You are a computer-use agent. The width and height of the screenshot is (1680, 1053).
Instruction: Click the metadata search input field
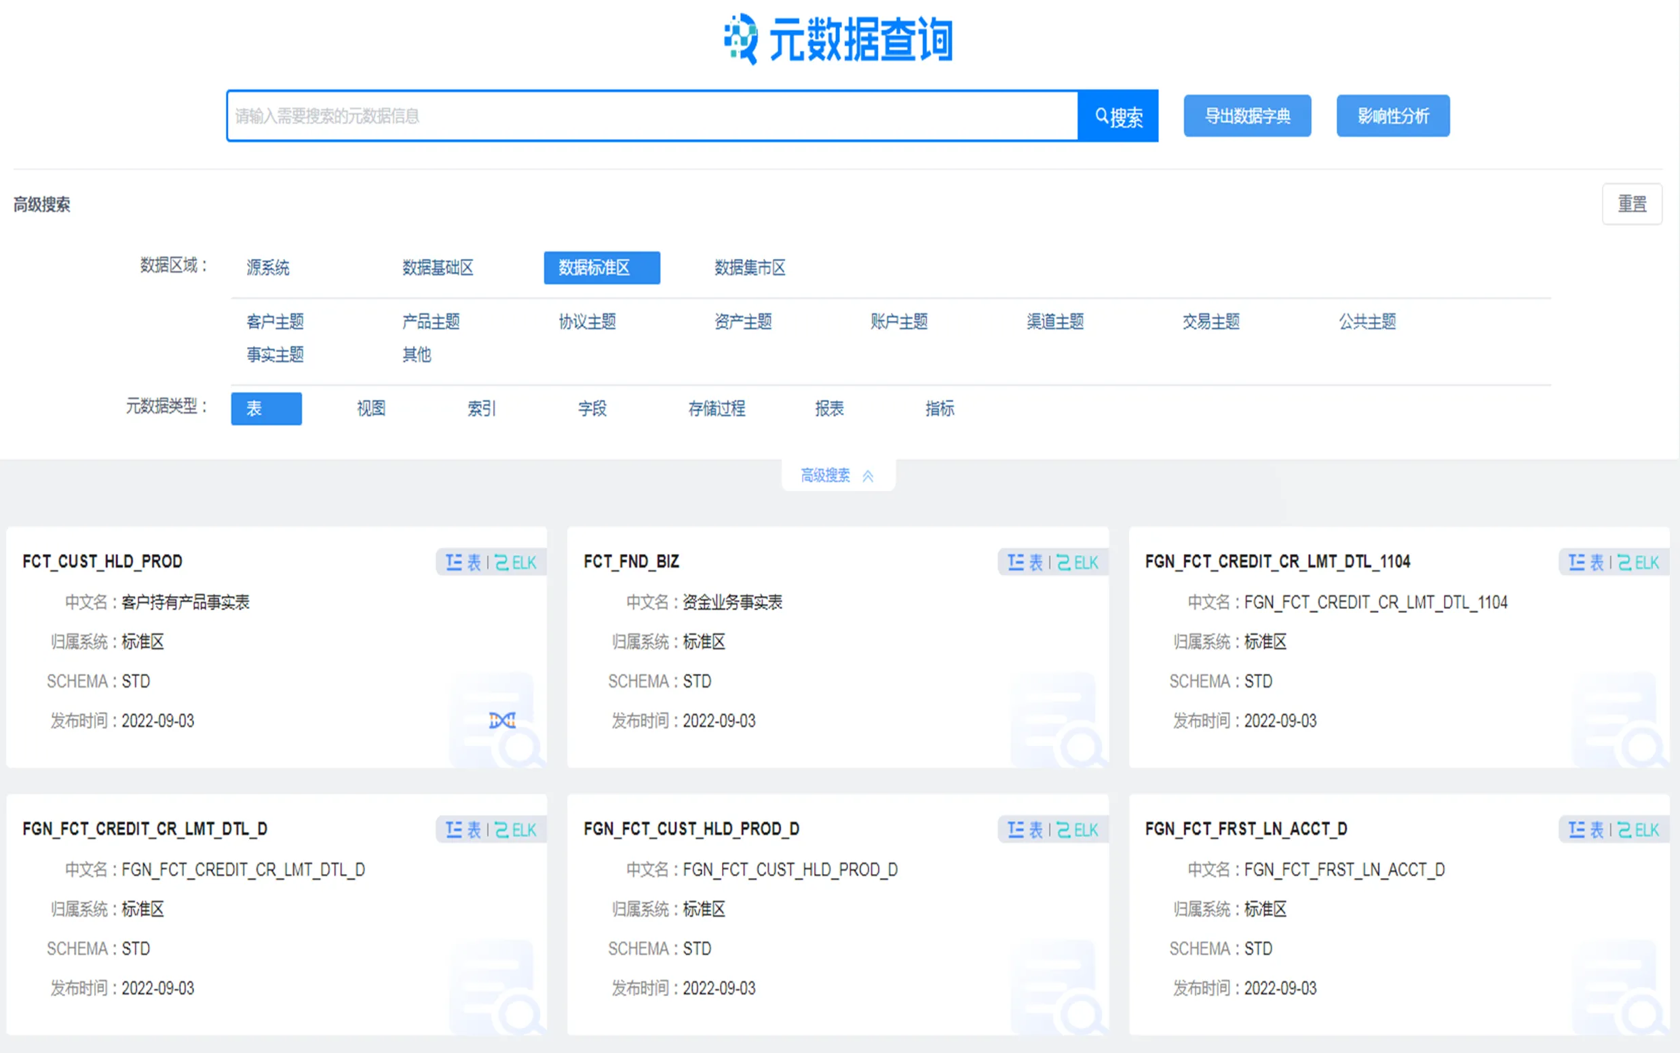point(651,116)
